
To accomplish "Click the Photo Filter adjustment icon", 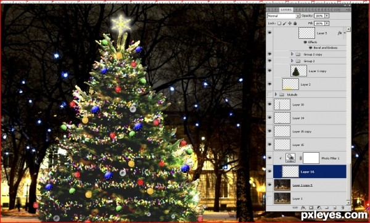I will coord(290,158).
